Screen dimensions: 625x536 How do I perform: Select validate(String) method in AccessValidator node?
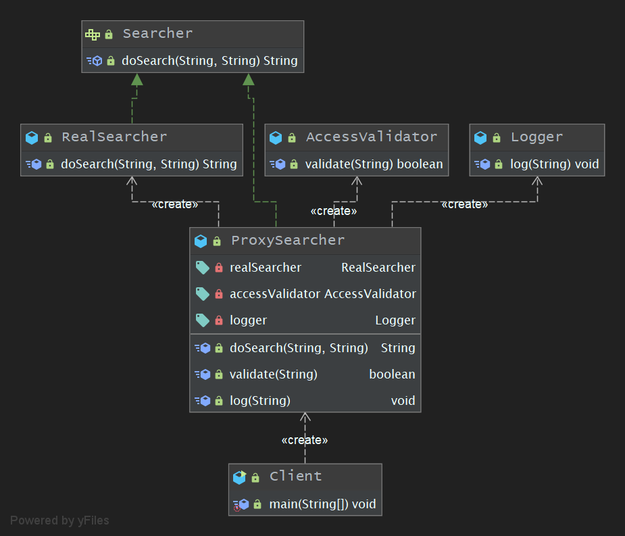click(374, 164)
